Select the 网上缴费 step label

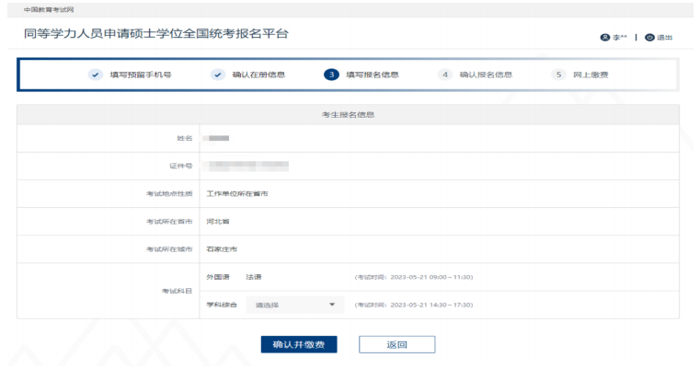(x=591, y=75)
